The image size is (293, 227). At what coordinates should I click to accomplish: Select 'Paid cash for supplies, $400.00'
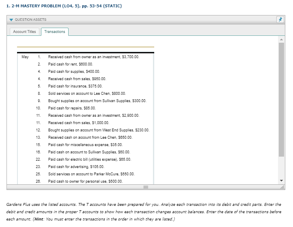point(74,71)
